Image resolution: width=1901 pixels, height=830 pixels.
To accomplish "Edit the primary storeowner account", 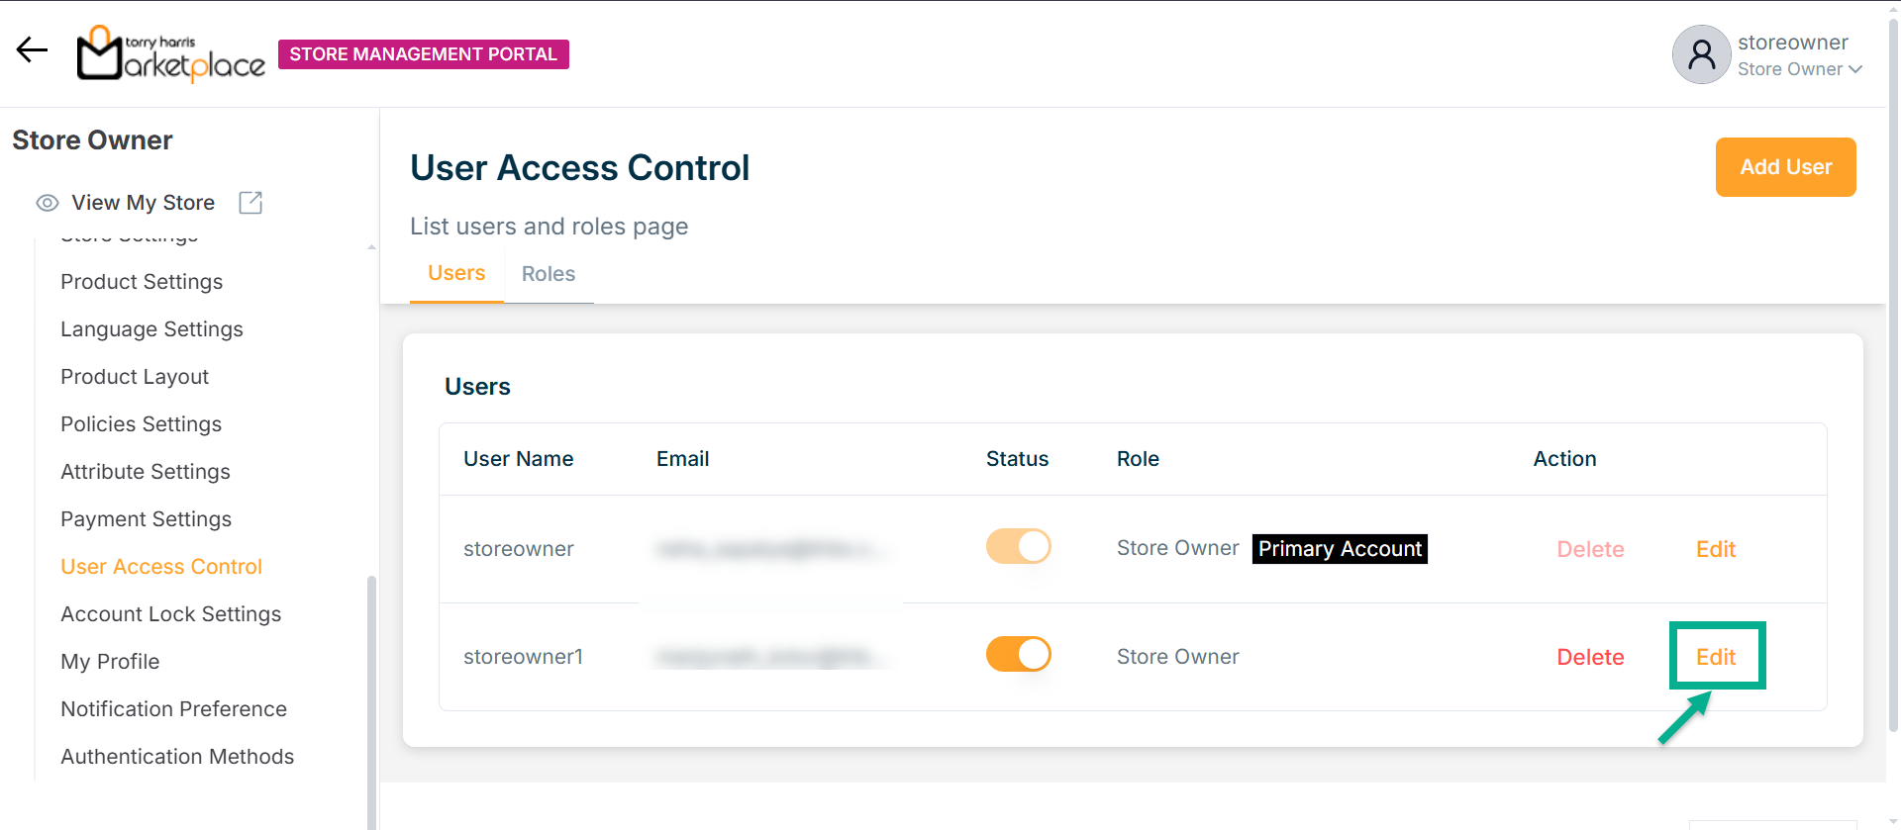I will point(1716,549).
